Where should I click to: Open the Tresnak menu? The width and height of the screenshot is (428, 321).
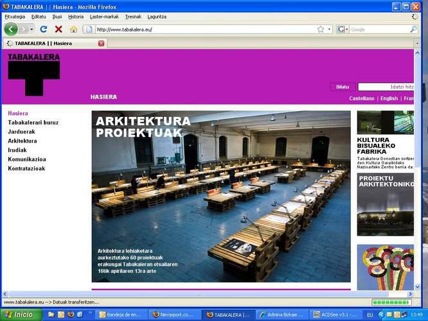tap(133, 17)
